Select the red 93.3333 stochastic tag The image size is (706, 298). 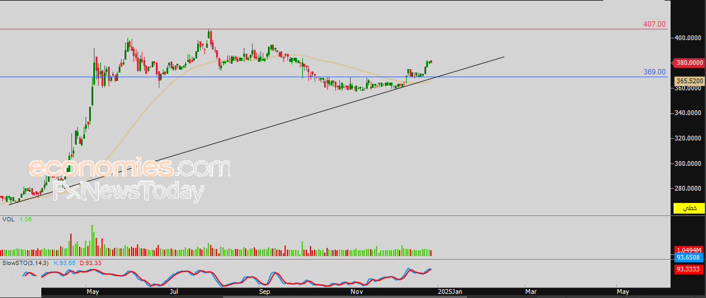coord(689,269)
